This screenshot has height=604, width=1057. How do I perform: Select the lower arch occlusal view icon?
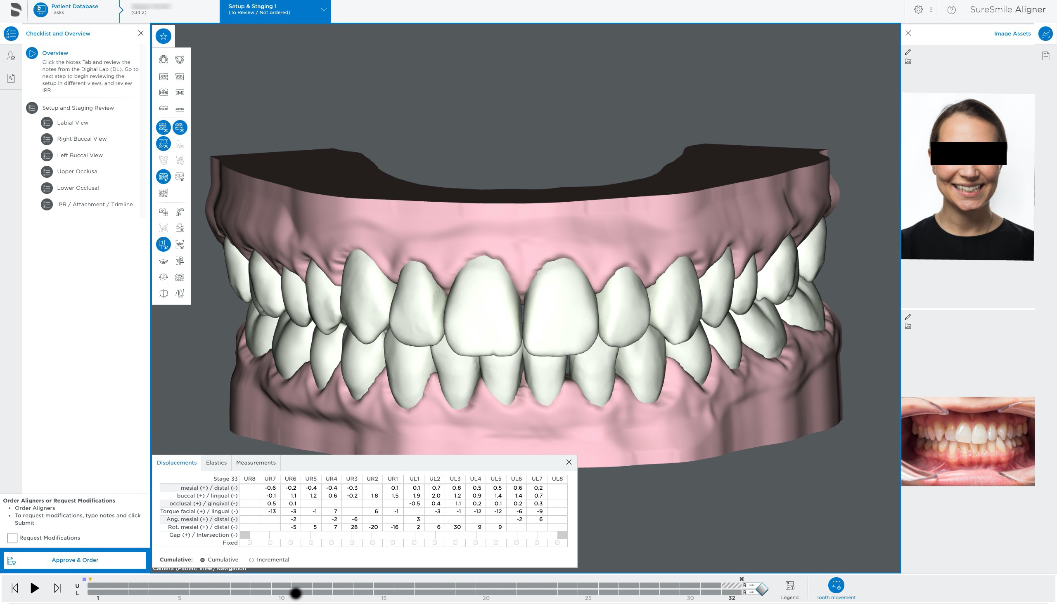[180, 59]
